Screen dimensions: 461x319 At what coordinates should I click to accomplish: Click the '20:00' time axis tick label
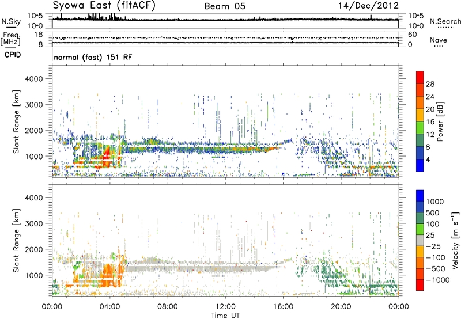point(341,307)
